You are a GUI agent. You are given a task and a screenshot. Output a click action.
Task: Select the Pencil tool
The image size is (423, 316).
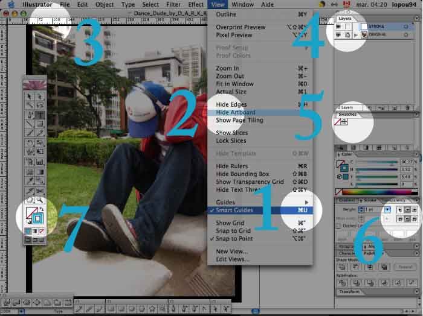[40, 133]
